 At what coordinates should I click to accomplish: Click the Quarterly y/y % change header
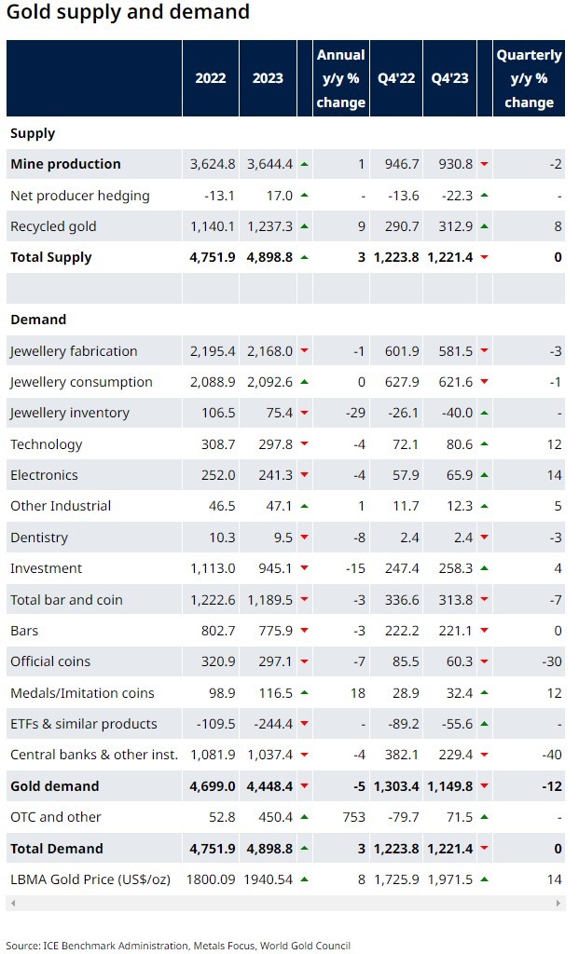[529, 78]
